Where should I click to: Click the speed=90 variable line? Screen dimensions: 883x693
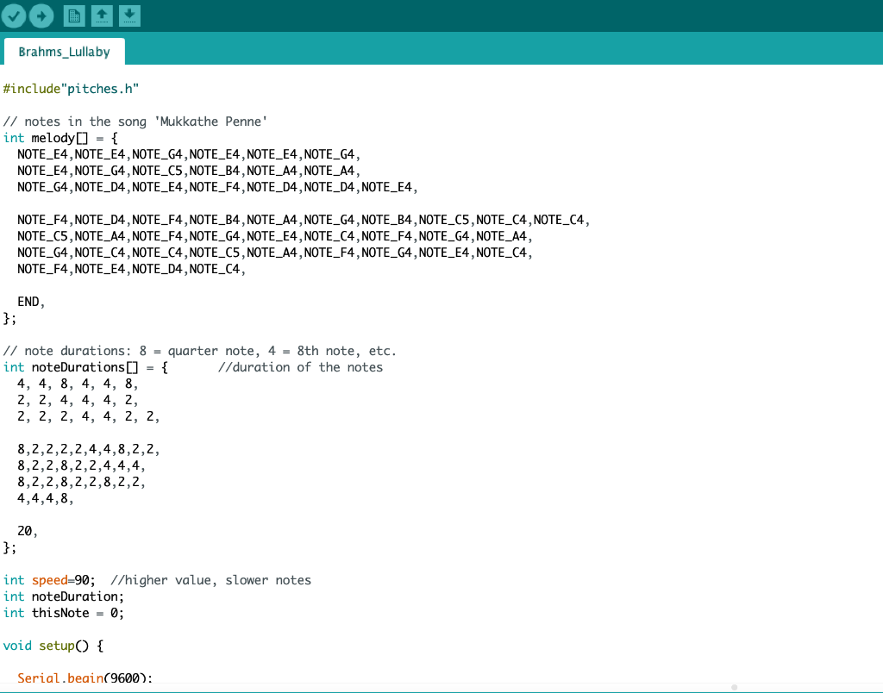[x=49, y=580]
